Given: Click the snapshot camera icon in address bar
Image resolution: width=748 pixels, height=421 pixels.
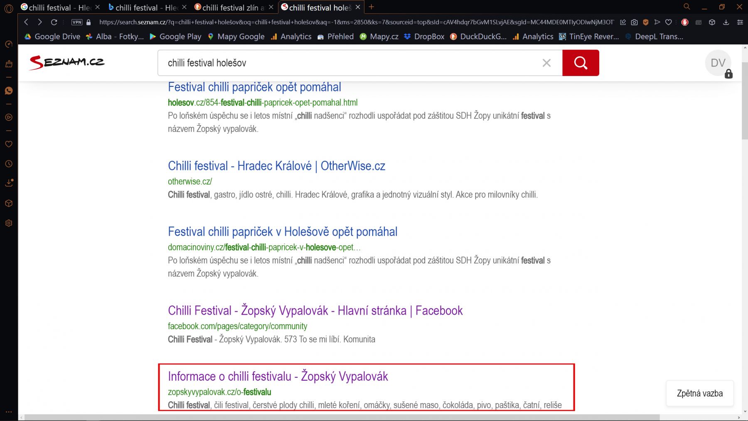Looking at the screenshot, I should 634,22.
